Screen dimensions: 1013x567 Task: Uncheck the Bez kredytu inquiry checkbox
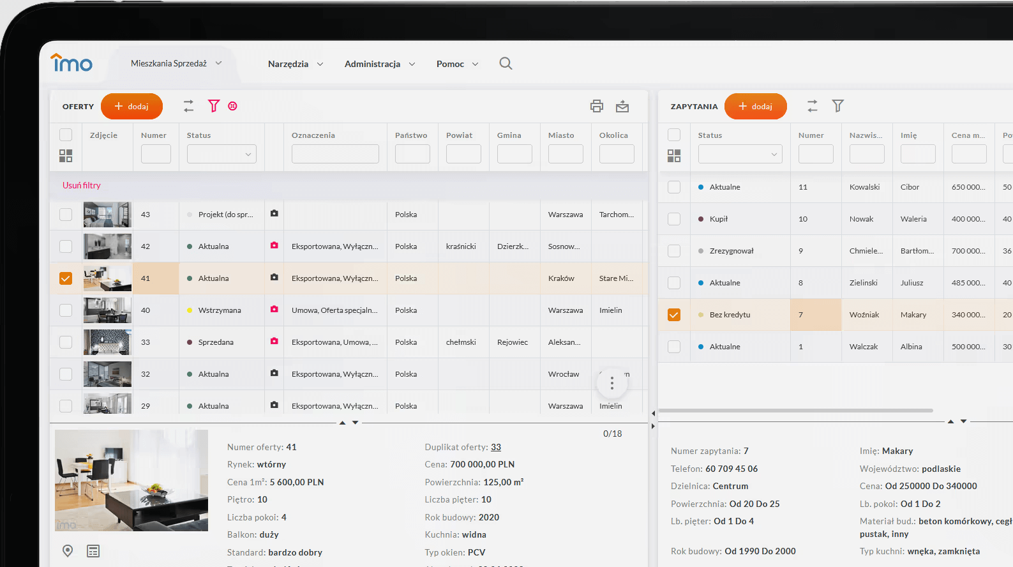pos(674,315)
